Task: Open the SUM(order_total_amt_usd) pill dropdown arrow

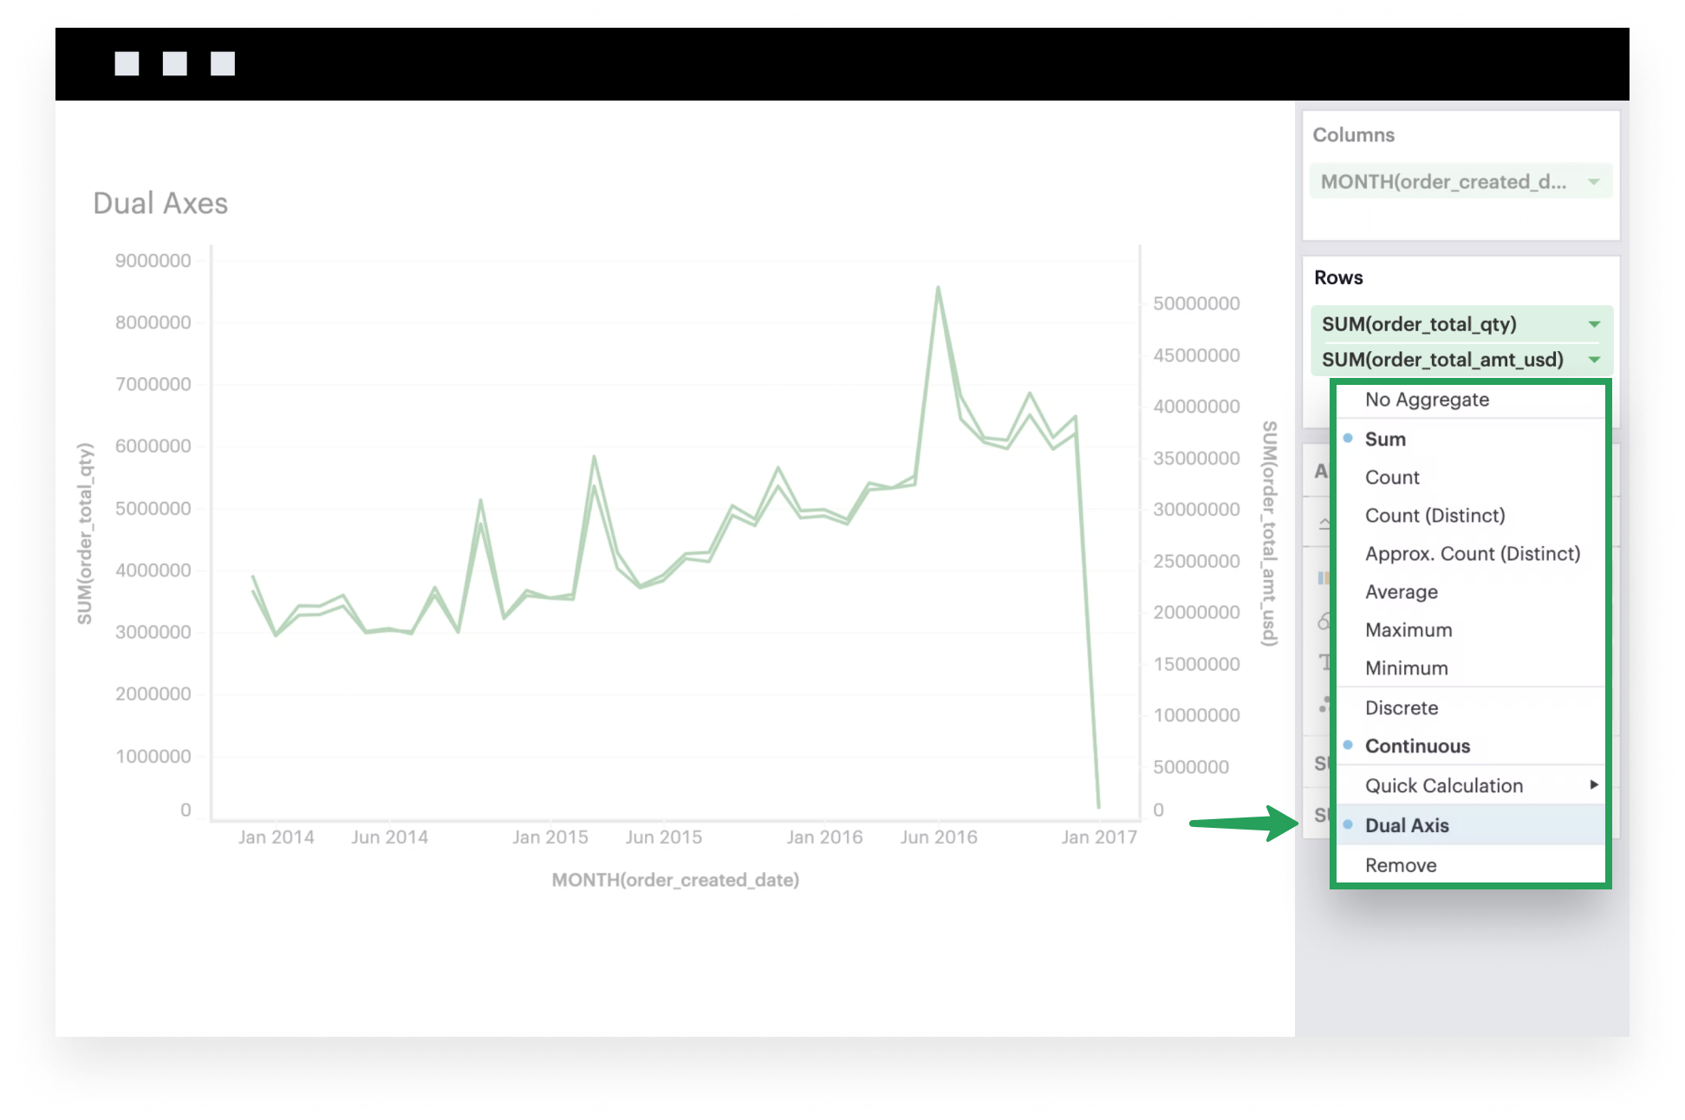Action: click(1594, 360)
